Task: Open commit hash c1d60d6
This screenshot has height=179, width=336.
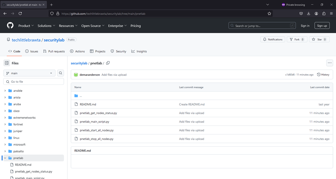Action: point(290,75)
